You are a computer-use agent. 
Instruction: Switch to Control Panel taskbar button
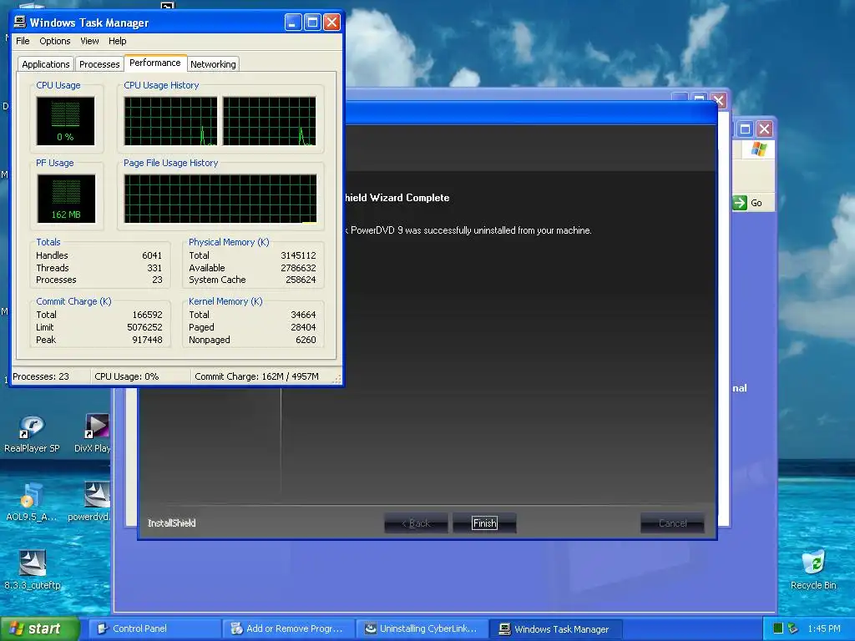154,628
